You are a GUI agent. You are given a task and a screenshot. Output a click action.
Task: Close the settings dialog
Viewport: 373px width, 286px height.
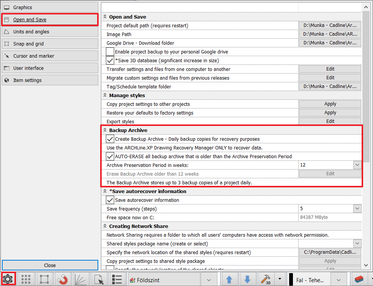tap(50, 265)
